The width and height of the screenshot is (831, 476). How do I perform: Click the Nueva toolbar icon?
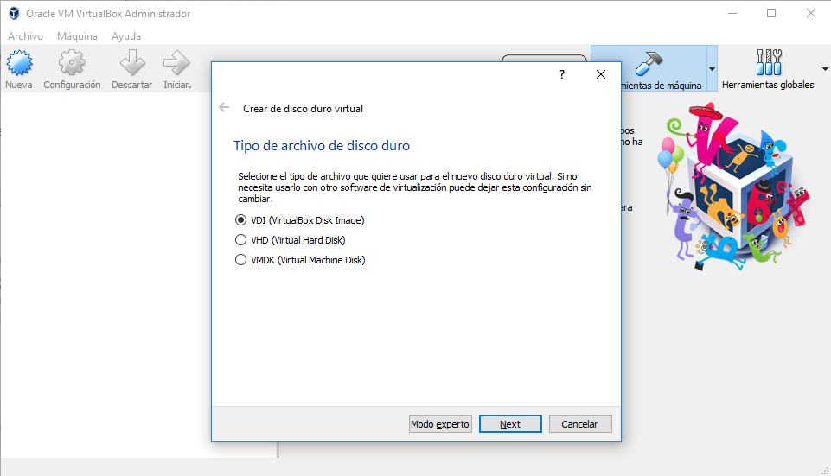pos(19,64)
